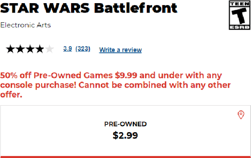Click the ESRB Teen rating badge
Viewport: 251px width, 158px height.
239,15
